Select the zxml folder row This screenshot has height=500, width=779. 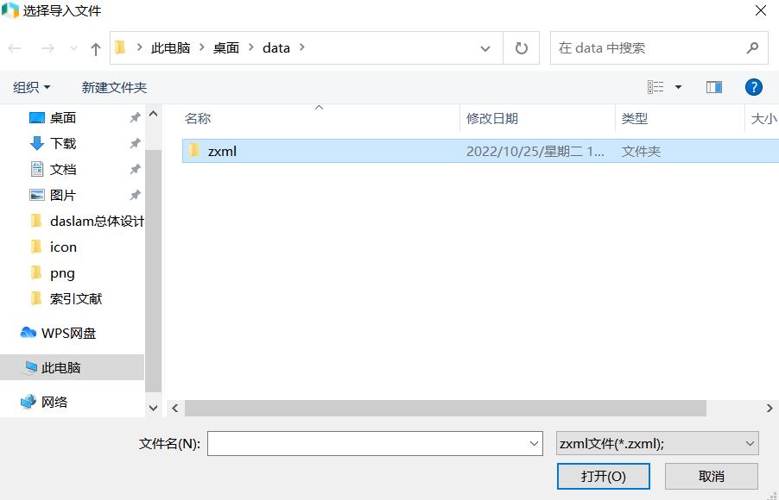coord(480,151)
